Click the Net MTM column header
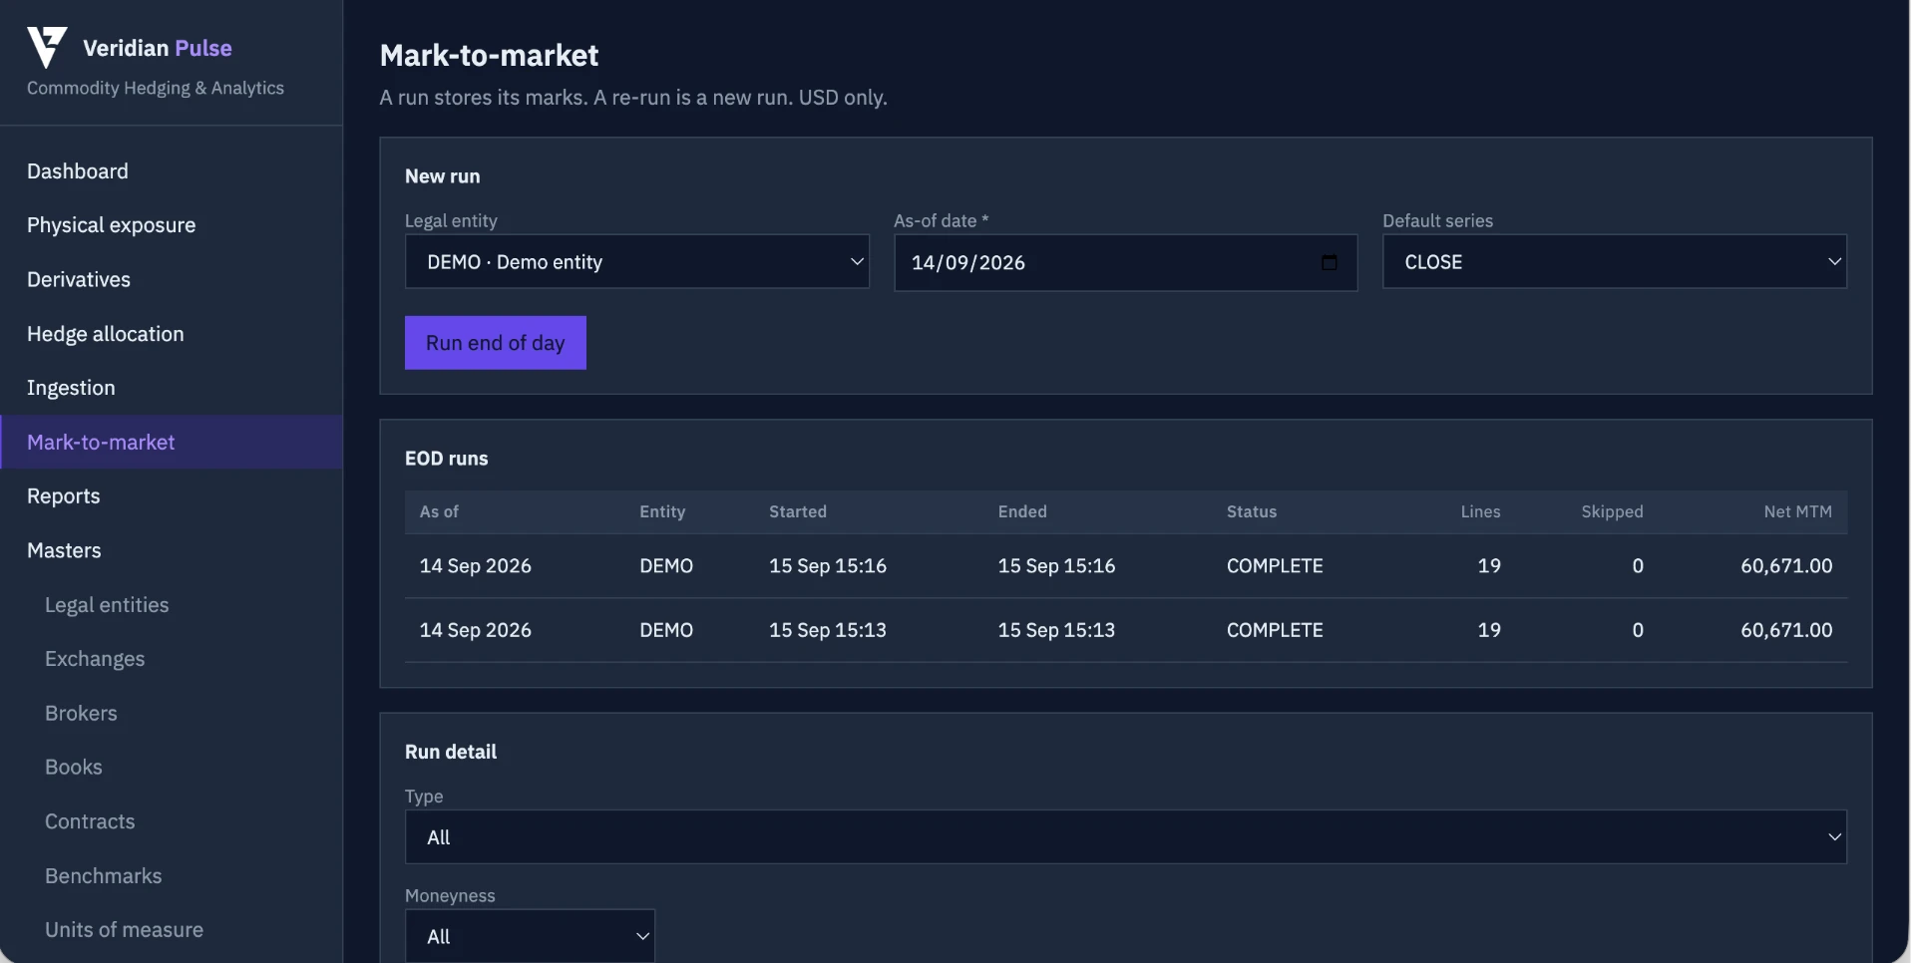Image resolution: width=1915 pixels, height=963 pixels. 1797,511
